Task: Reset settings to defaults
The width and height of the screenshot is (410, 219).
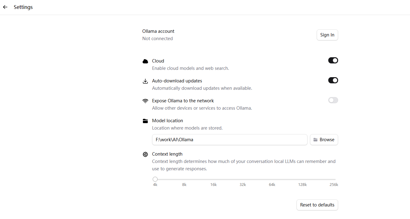Action: [317, 205]
